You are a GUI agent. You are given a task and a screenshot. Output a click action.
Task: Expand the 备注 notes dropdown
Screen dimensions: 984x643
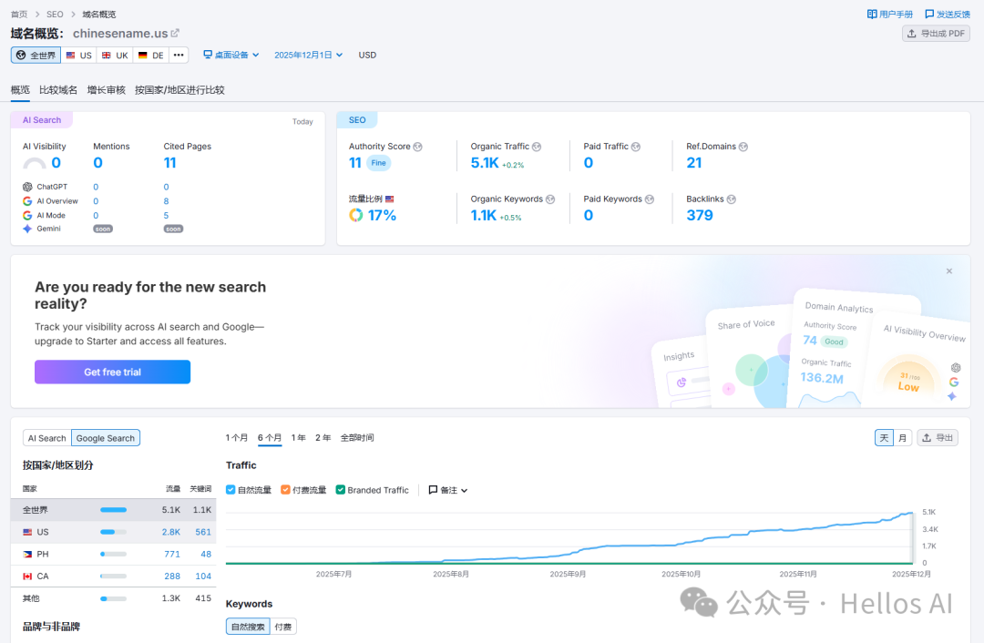click(448, 490)
